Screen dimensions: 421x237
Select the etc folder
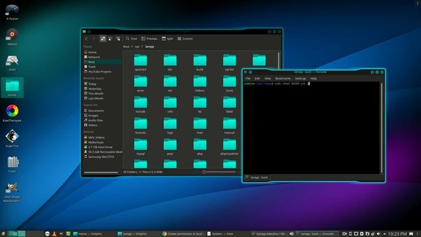(x=170, y=84)
